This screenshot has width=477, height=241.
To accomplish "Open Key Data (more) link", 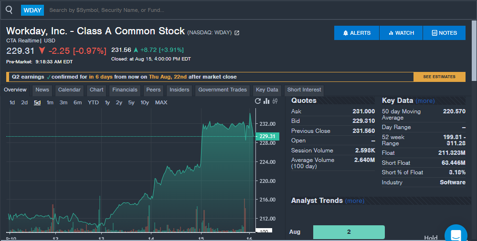I will point(425,101).
